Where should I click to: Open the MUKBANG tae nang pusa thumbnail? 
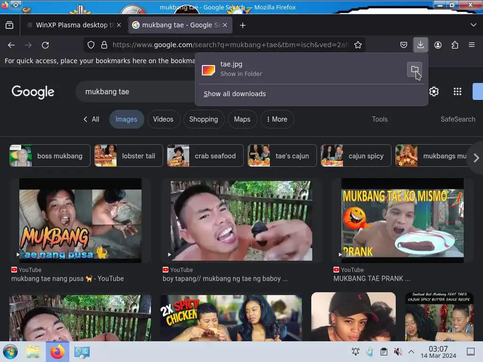(x=80, y=221)
